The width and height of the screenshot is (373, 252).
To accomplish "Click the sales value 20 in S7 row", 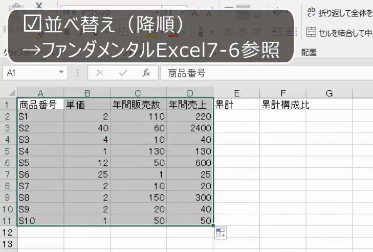I will (190, 186).
